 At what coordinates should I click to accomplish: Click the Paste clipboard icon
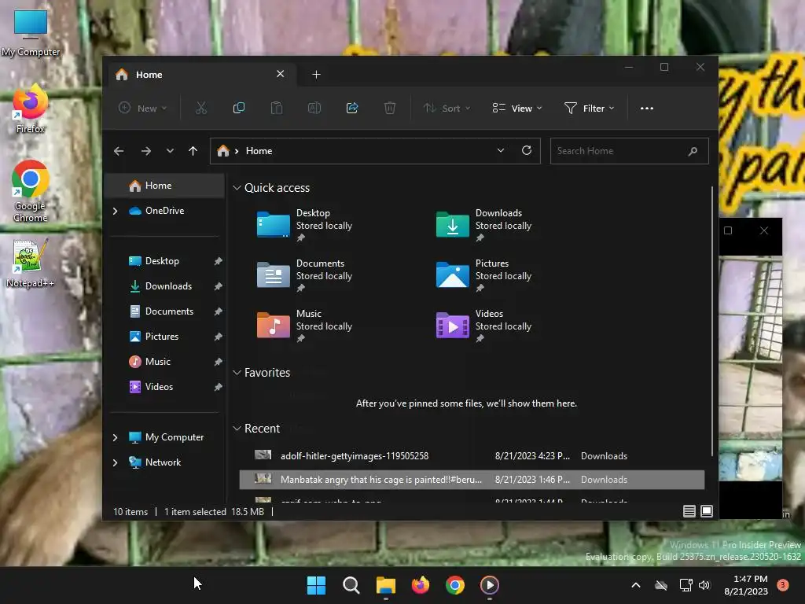277,109
